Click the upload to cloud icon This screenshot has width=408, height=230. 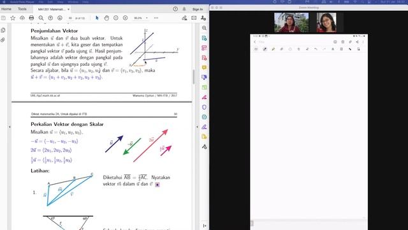[x=22, y=18]
